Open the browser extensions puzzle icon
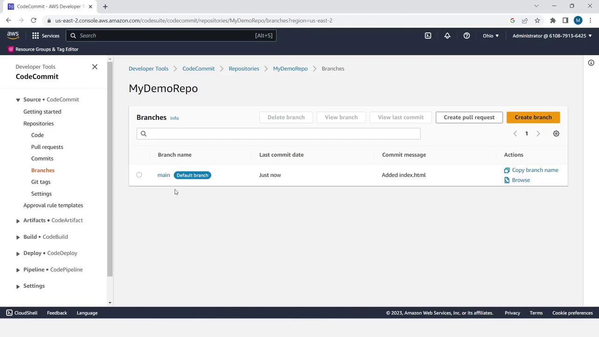 coord(553,21)
